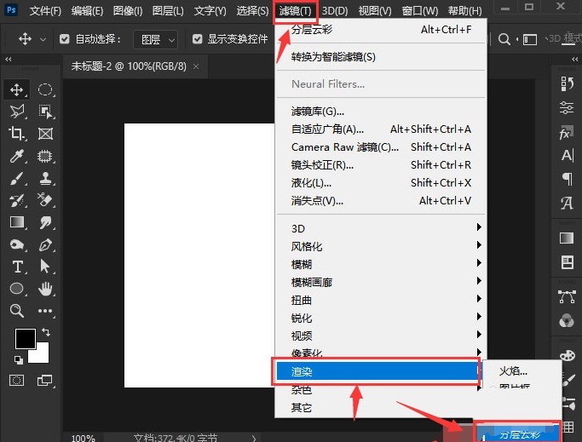Screen dimensions: 582x442
Task: Select the Spot Healing tool
Action: point(45,156)
